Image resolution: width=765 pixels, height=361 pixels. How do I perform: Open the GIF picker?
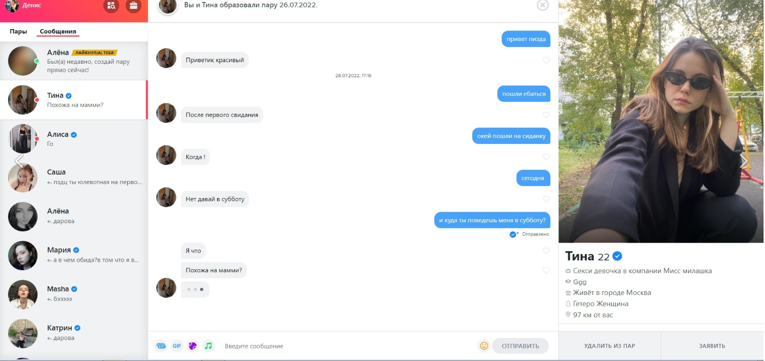point(177,346)
